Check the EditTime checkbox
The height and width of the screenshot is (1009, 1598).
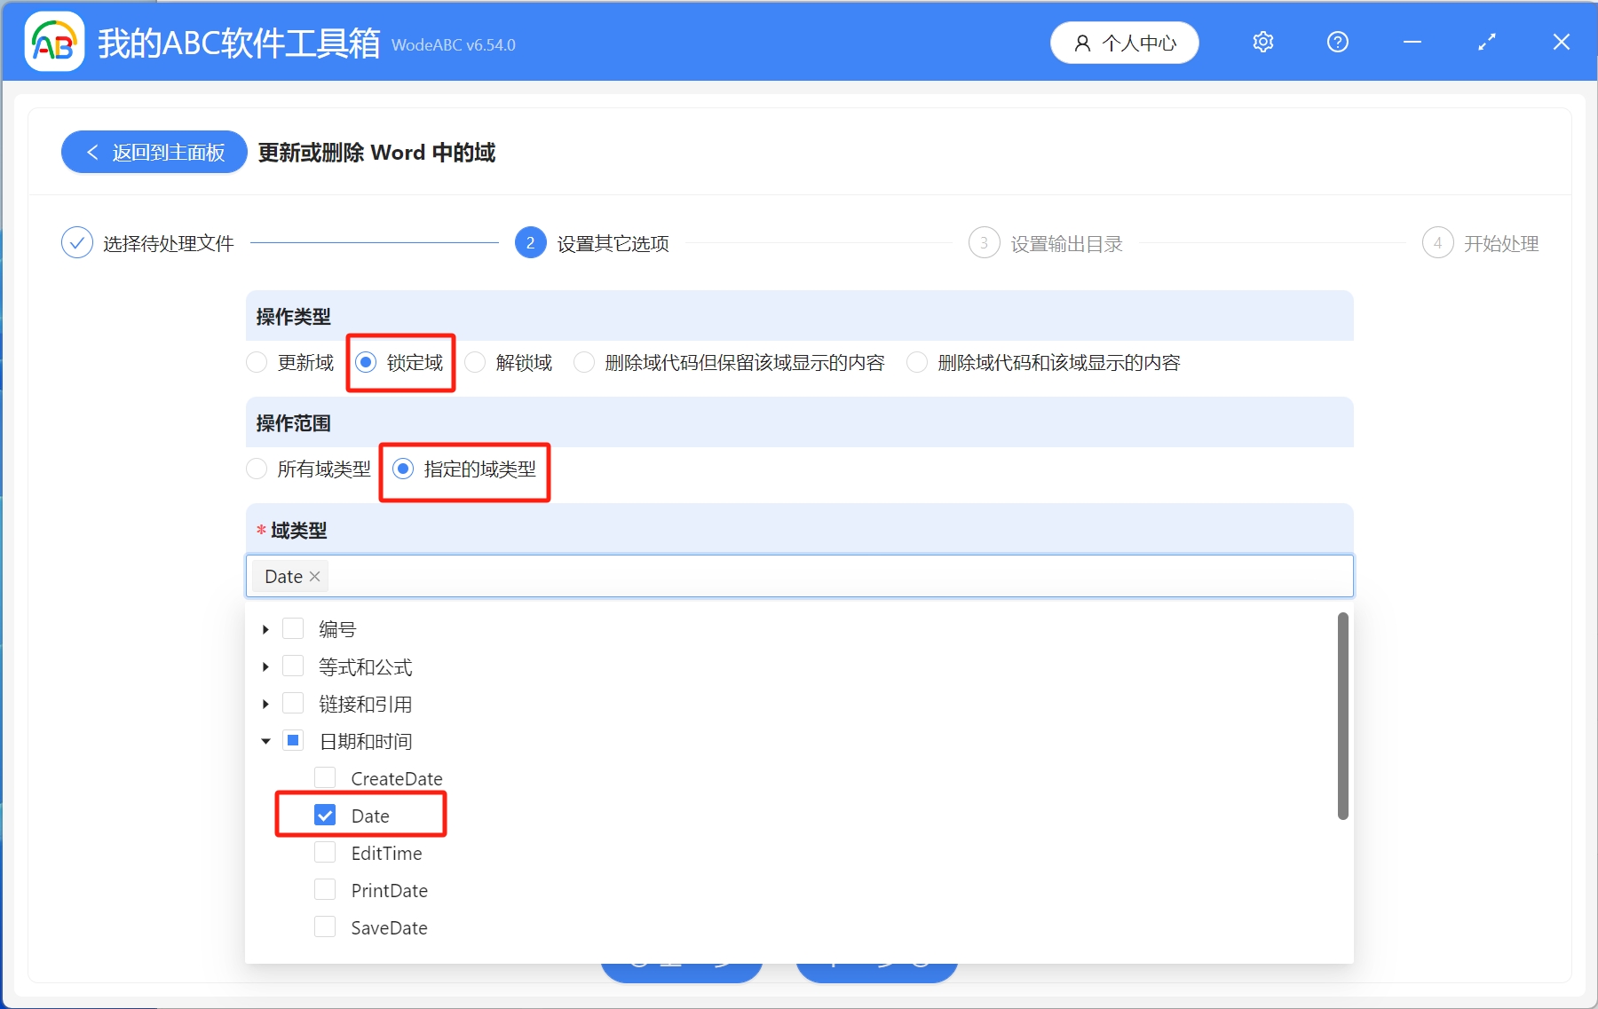[325, 852]
